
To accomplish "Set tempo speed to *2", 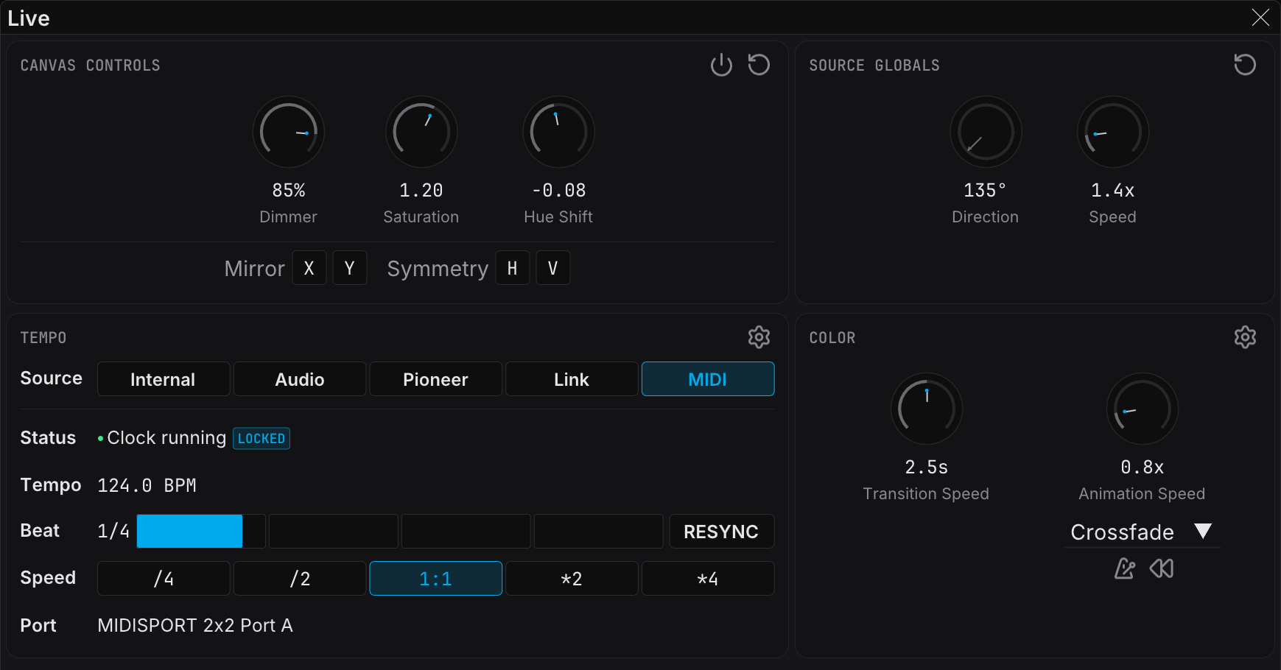I will tap(572, 579).
